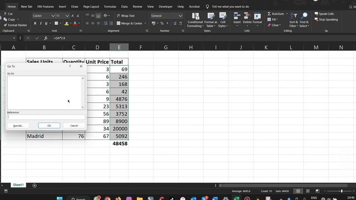
Task: Switch to Page Layout view in status bar
Action: 308,191
